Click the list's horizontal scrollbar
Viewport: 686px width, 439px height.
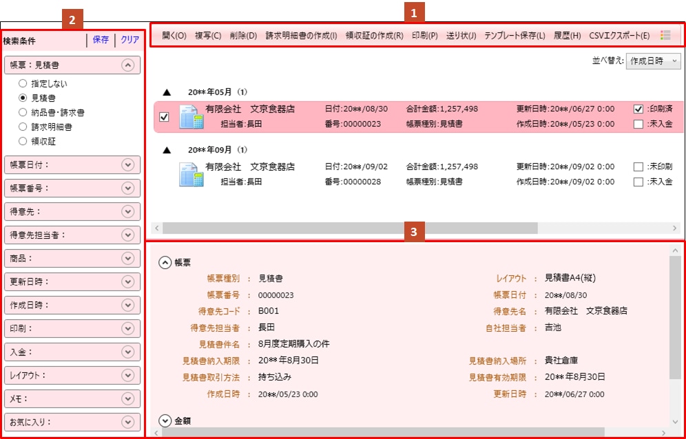349,228
